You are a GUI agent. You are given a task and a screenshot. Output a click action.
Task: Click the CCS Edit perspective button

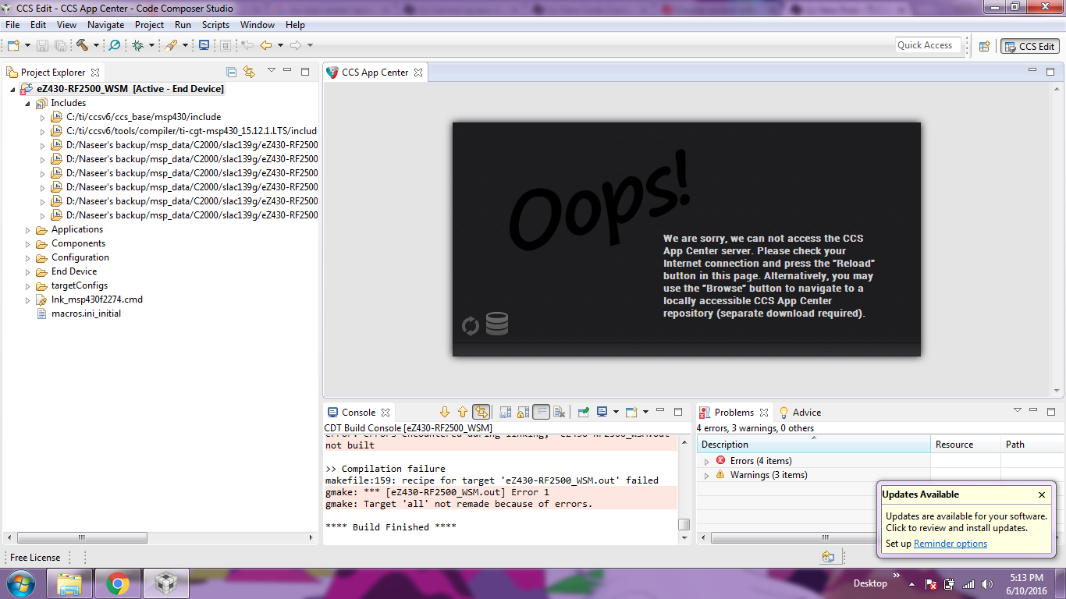tap(1030, 46)
